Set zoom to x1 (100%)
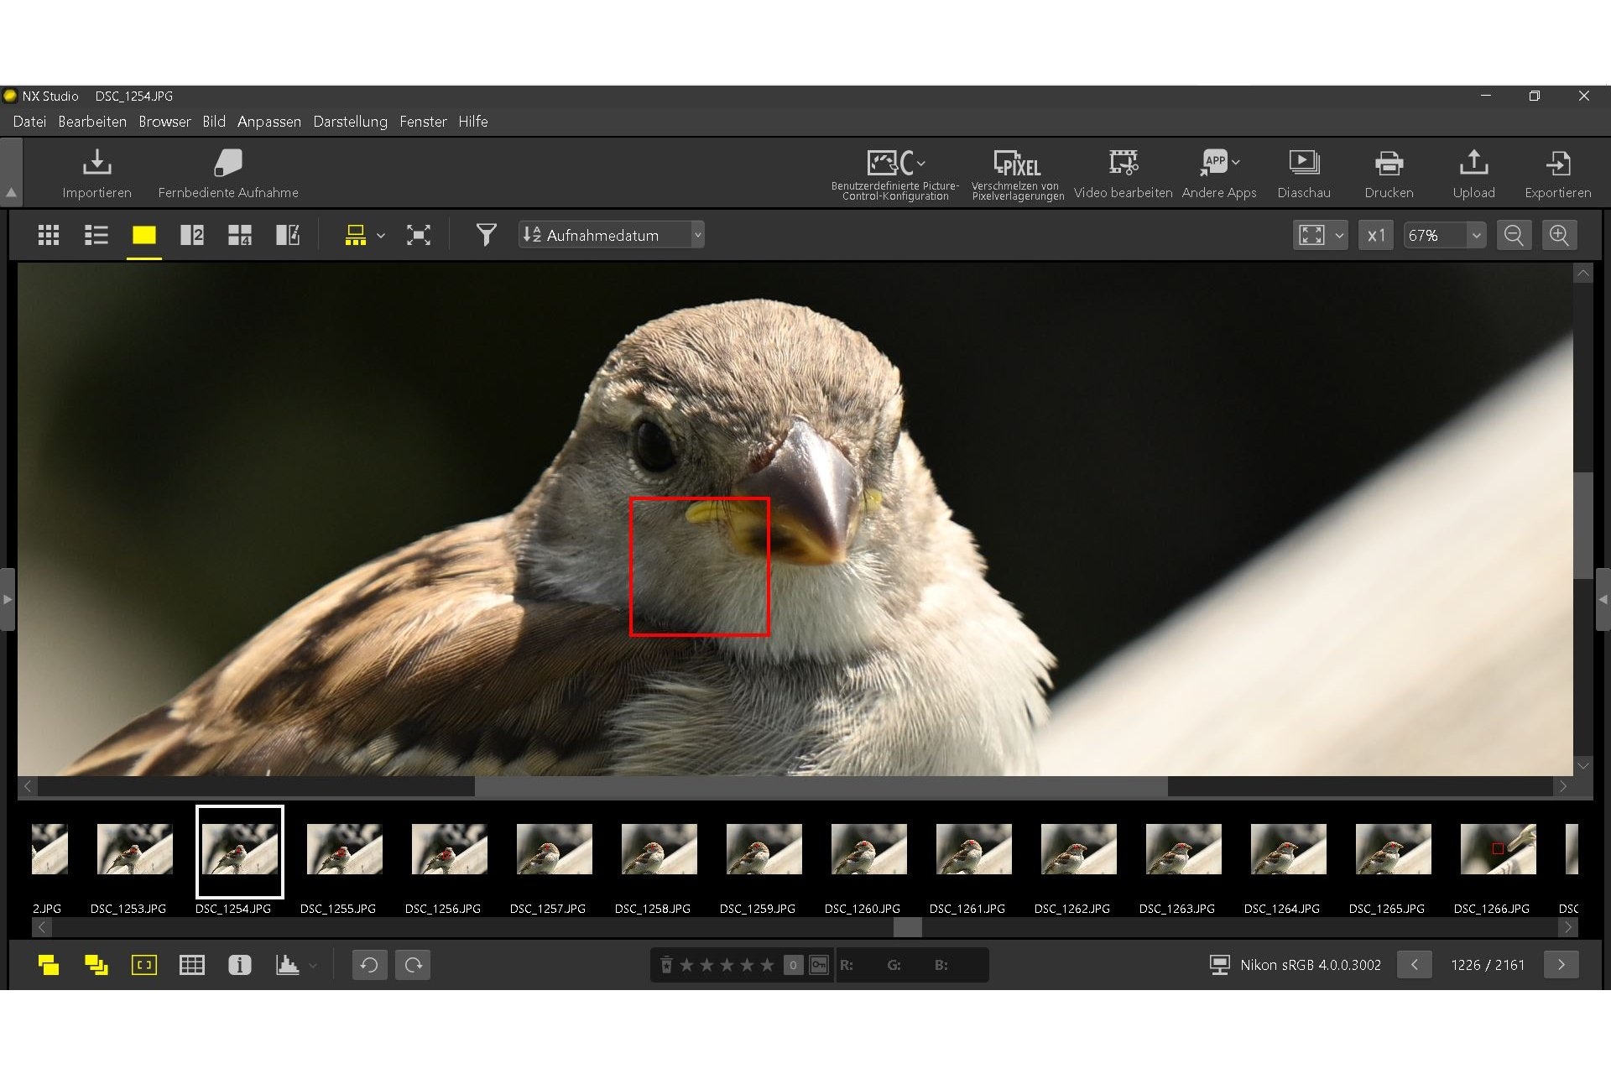 1376,235
